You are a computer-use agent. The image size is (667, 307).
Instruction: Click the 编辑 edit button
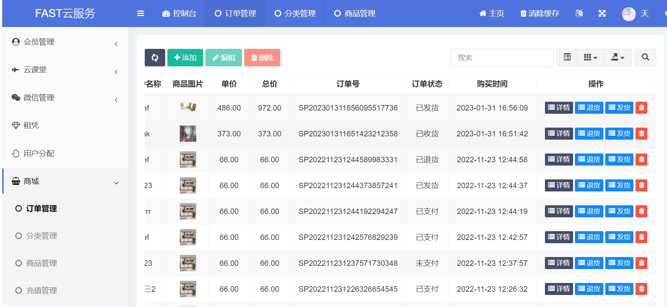224,58
